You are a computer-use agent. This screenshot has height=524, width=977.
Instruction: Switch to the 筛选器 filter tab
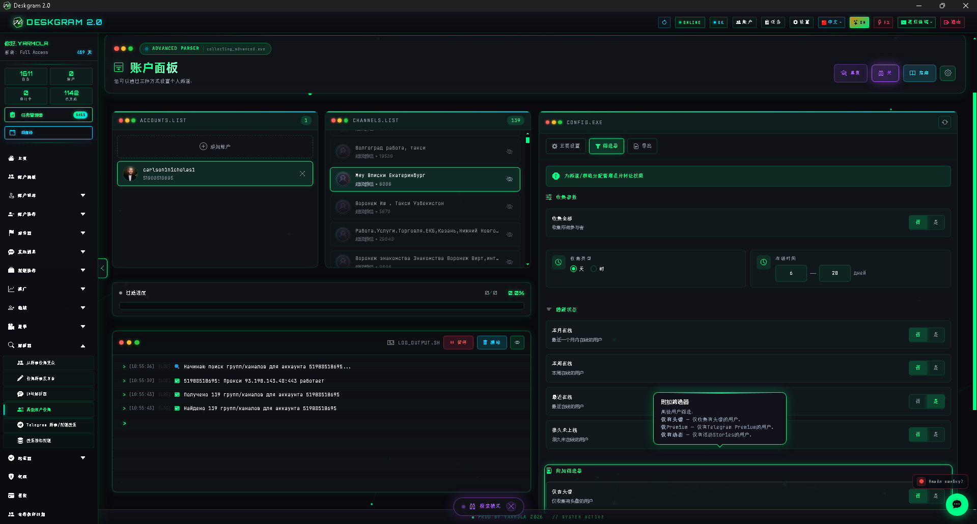click(x=606, y=146)
